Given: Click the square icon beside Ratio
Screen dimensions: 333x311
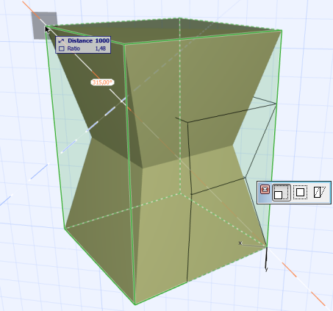Looking at the screenshot, I should (61, 49).
